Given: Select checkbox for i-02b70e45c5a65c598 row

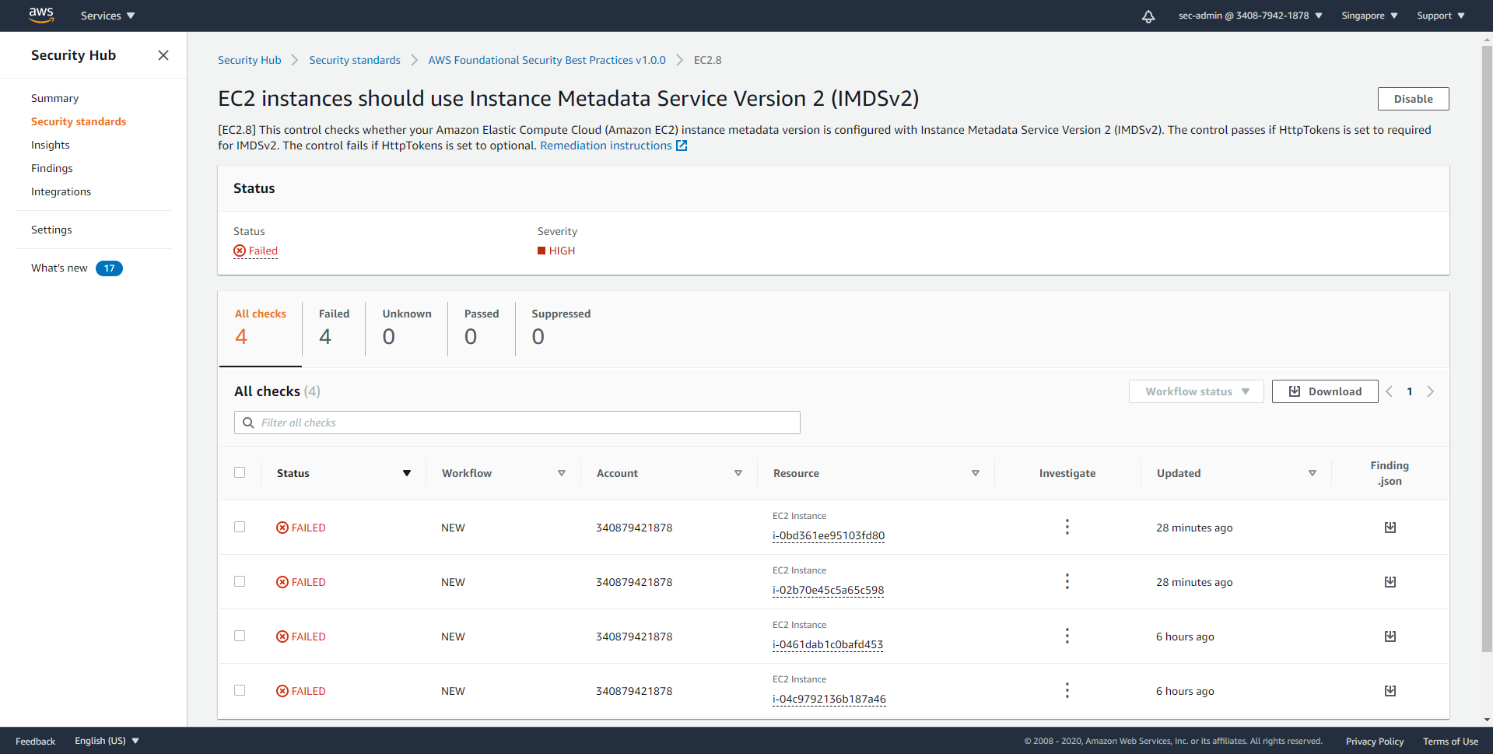Looking at the screenshot, I should click(240, 581).
